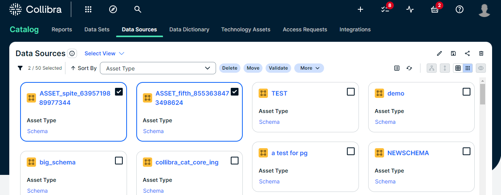Image resolution: width=501 pixels, height=195 pixels.
Task: Open the Sort By Asset Type combo box
Action: [158, 68]
